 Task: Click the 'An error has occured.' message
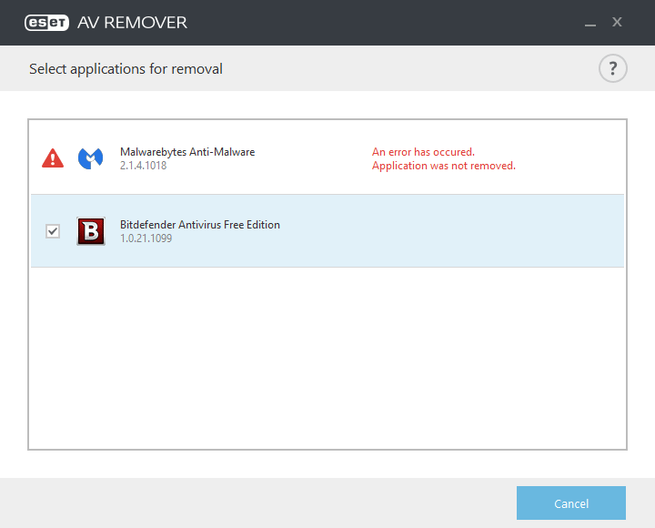(x=423, y=152)
